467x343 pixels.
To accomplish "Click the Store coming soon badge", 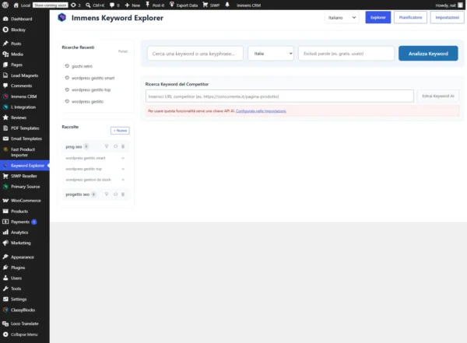I will 50,5.
